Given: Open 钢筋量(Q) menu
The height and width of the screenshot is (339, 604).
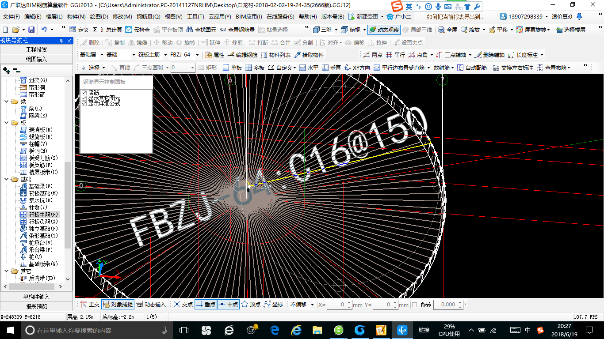Looking at the screenshot, I should pyautogui.click(x=148, y=17).
